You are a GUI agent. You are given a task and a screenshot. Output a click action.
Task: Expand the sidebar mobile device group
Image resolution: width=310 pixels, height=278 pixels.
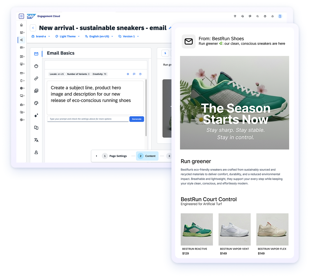(x=22, y=81)
